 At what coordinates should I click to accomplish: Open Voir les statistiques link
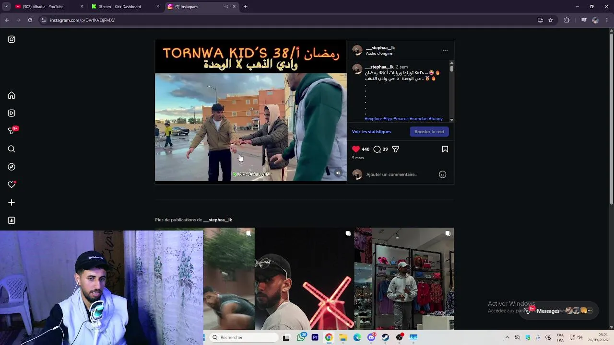pos(372,132)
